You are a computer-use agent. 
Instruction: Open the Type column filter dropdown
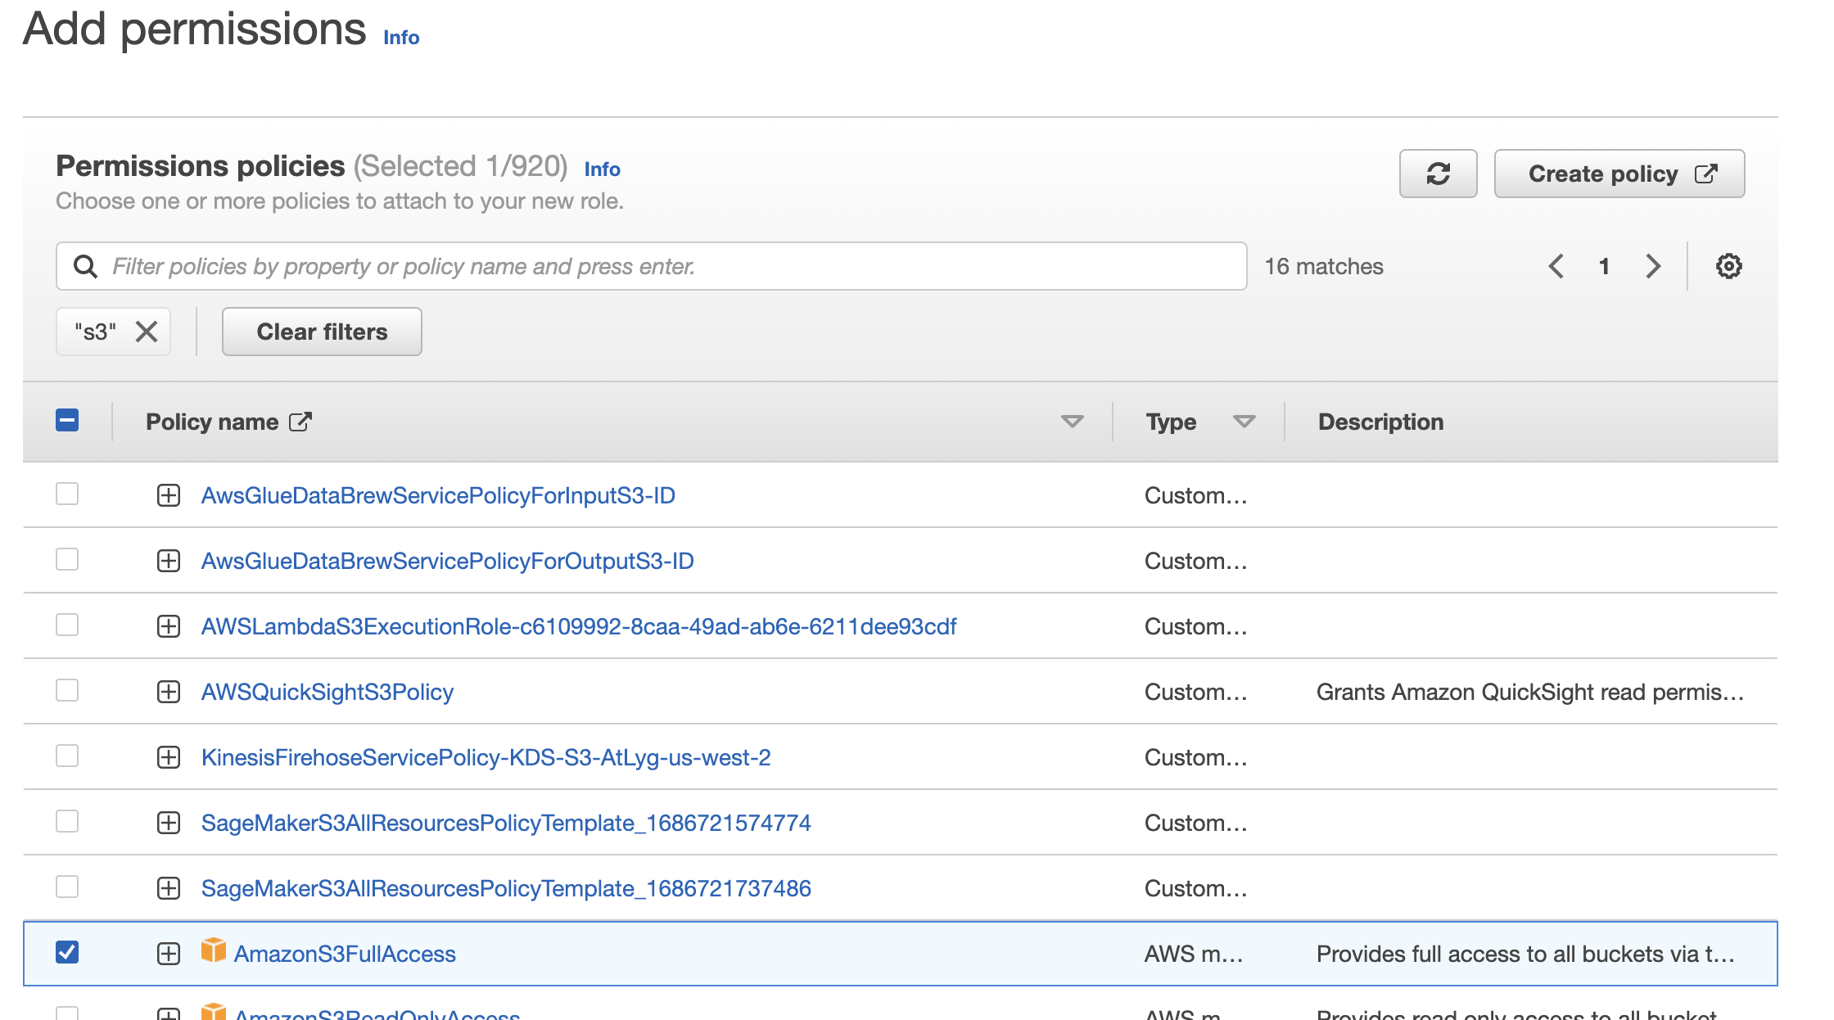[x=1244, y=422]
